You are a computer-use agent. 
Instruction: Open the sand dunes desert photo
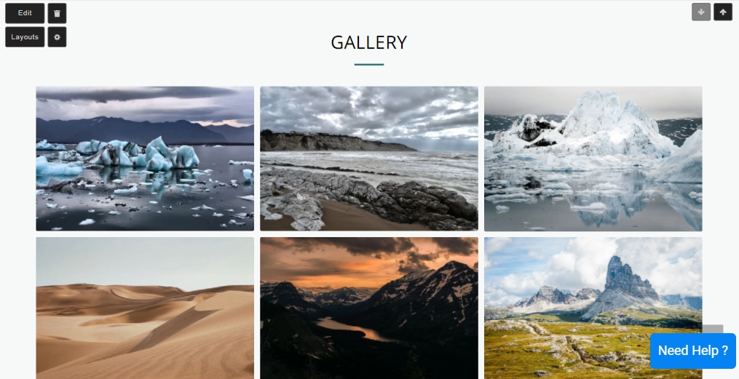point(145,308)
